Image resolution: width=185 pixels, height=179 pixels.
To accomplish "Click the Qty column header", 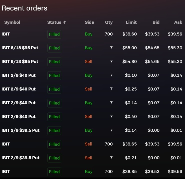I will (109, 22).
